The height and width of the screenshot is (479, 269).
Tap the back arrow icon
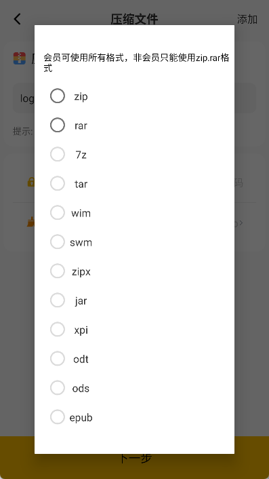[x=18, y=19]
